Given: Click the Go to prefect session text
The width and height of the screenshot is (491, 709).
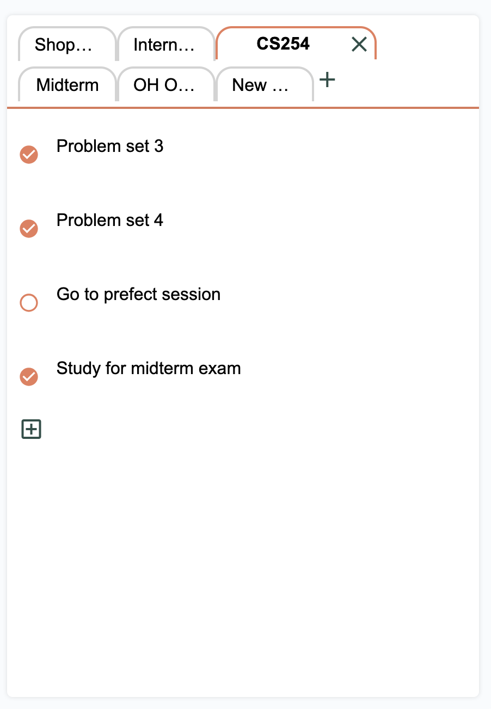Looking at the screenshot, I should click(138, 294).
